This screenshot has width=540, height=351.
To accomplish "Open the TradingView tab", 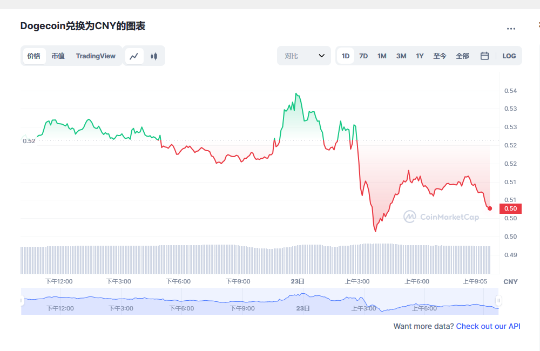I will tap(96, 56).
